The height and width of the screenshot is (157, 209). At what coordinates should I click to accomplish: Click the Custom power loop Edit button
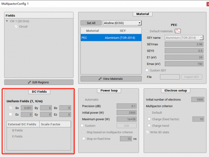(x=127, y=126)
